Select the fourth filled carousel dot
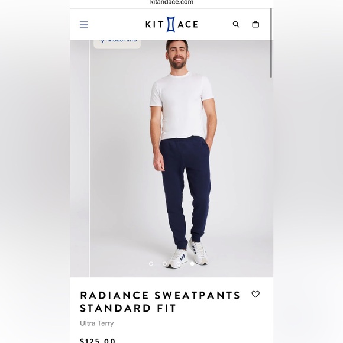The height and width of the screenshot is (343, 343). pyautogui.click(x=192, y=264)
